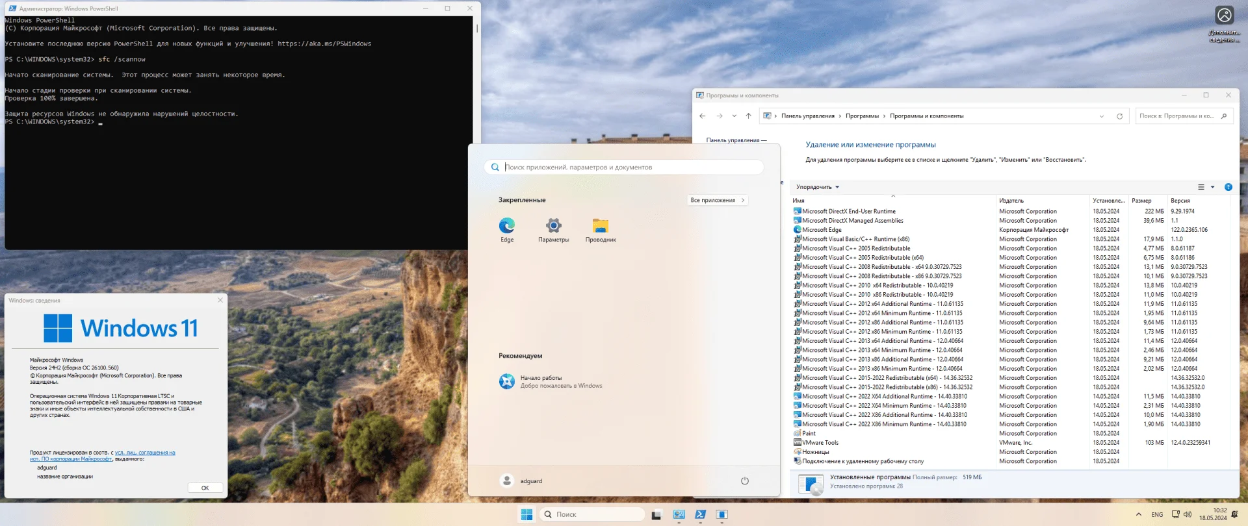
Task: Click the Программы breadcrumb in address bar
Action: coord(862,116)
